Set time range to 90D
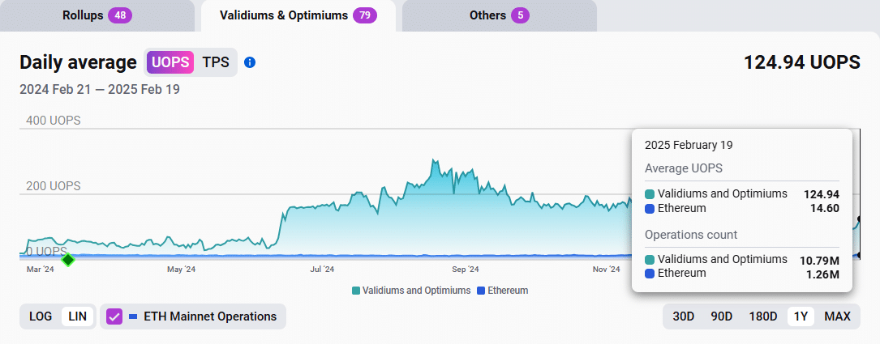Image resolution: width=880 pixels, height=344 pixels. click(x=722, y=316)
